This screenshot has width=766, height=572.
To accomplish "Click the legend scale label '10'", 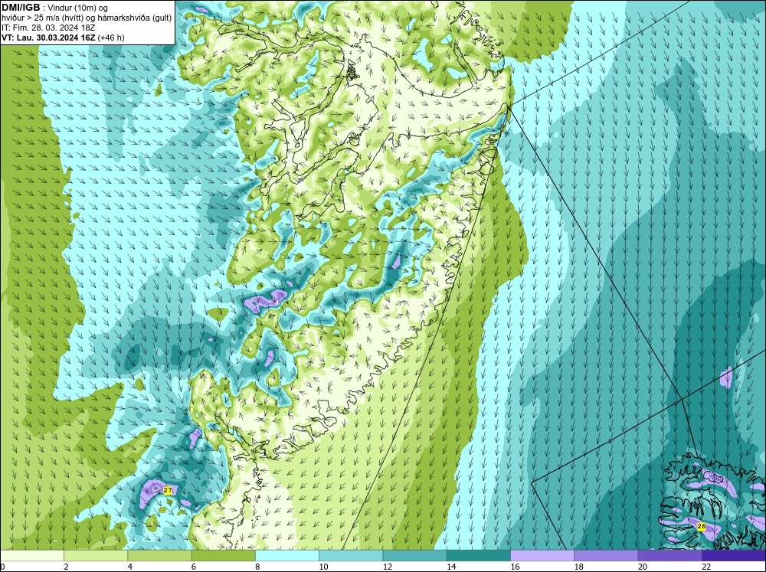I will tap(323, 567).
